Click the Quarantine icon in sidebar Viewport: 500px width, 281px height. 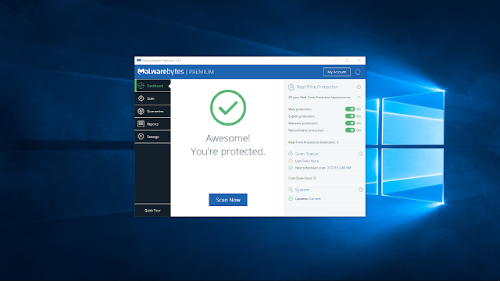click(x=141, y=111)
